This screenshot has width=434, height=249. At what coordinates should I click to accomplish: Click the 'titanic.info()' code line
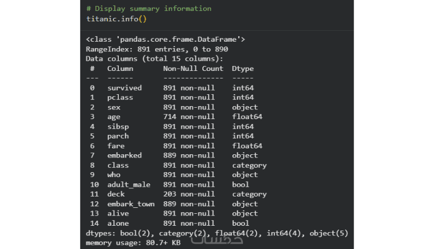point(116,18)
